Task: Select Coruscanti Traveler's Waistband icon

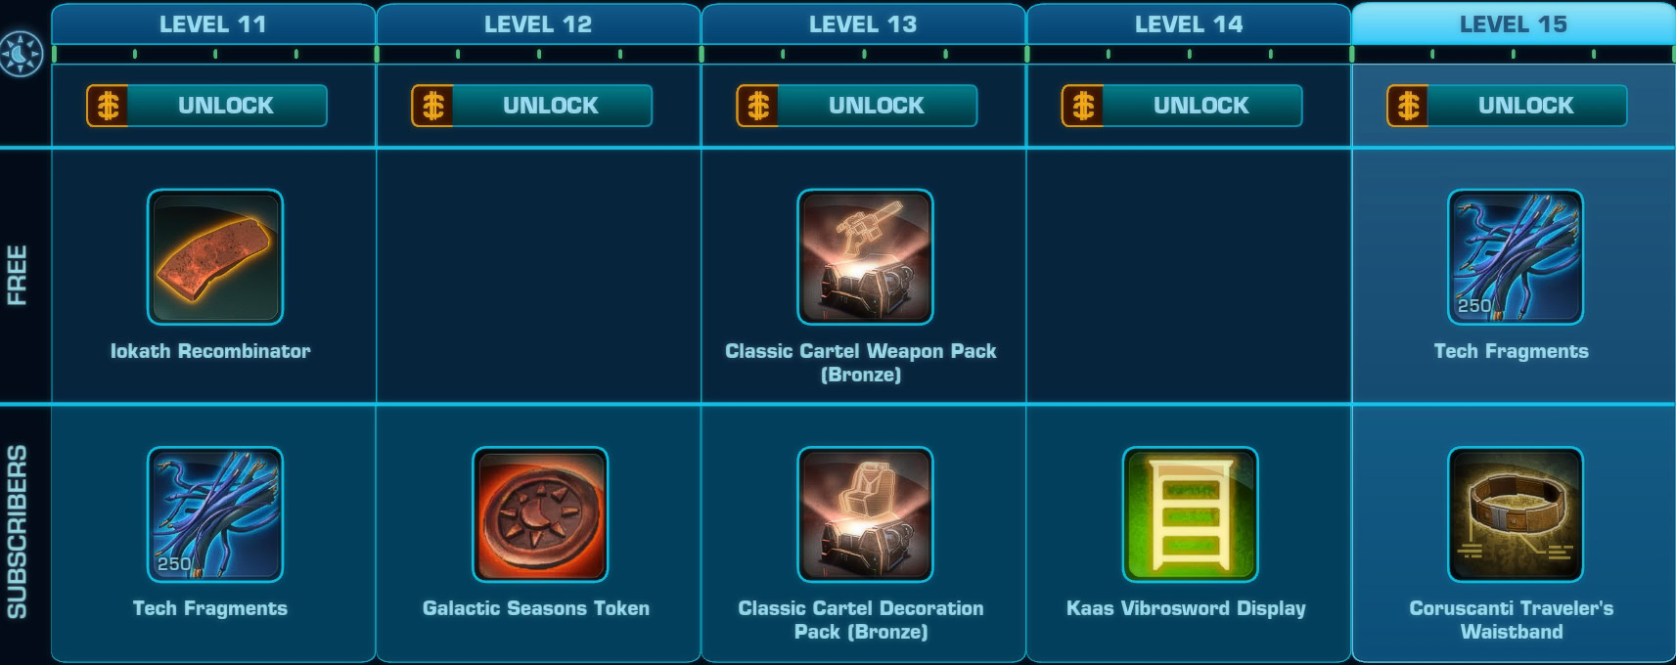Action: [x=1515, y=514]
